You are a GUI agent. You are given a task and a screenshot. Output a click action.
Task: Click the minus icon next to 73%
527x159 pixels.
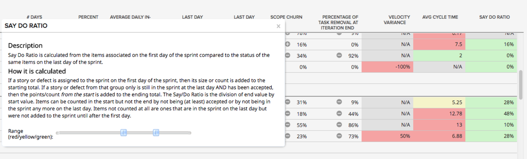(339, 136)
